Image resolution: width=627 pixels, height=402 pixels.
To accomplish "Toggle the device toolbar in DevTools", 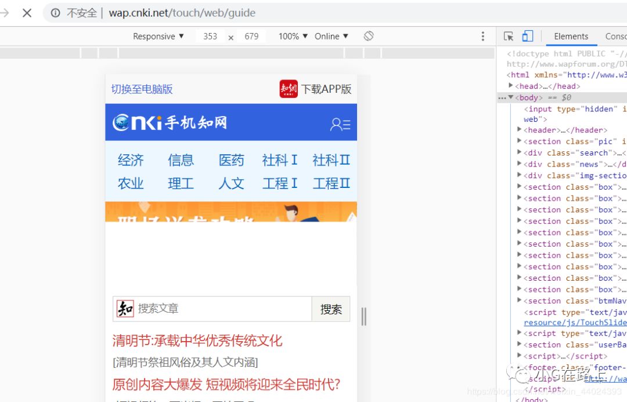I will pyautogui.click(x=527, y=37).
